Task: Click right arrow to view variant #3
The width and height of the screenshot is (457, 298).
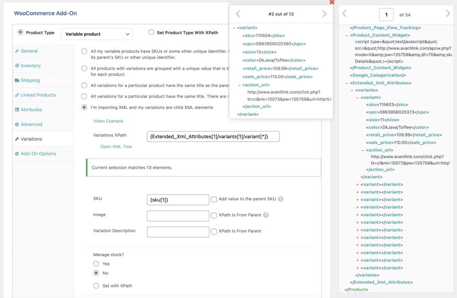Action: coord(324,14)
